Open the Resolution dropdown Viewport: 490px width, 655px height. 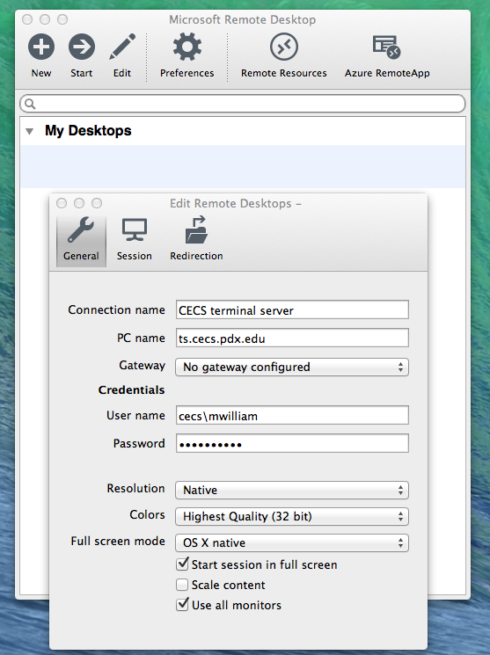(x=292, y=490)
